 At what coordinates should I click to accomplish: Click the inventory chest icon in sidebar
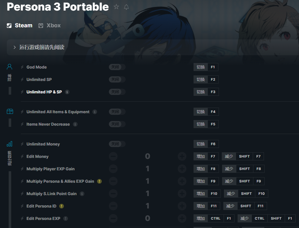click(x=10, y=111)
